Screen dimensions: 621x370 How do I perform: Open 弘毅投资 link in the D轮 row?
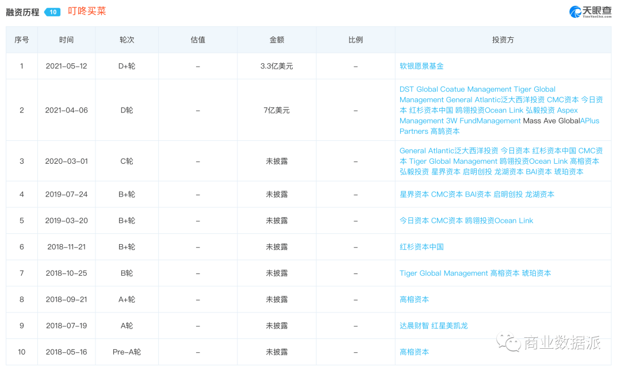[x=540, y=110]
